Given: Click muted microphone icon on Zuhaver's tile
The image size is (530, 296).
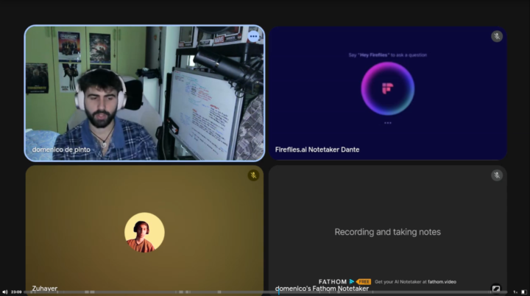Looking at the screenshot, I should 253,175.
